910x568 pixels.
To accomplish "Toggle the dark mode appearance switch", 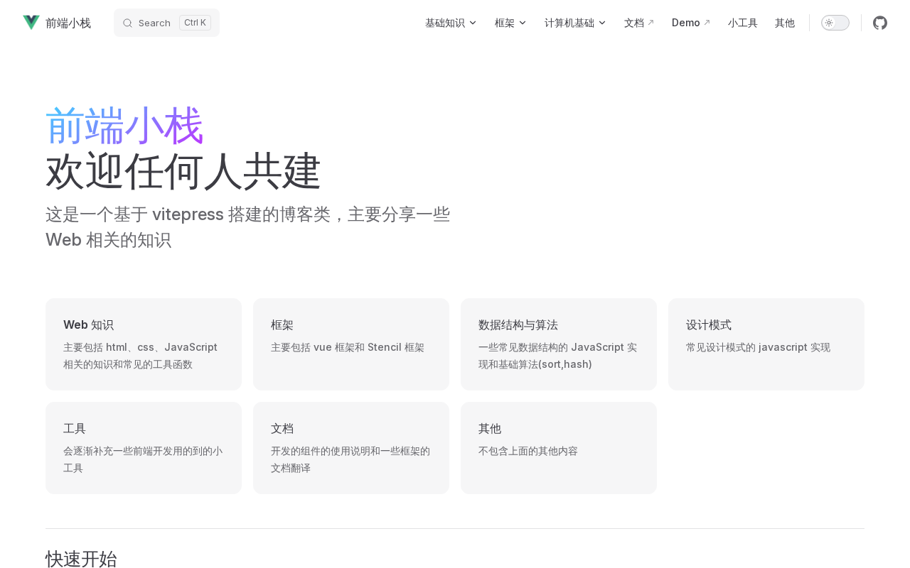I will (x=835, y=23).
